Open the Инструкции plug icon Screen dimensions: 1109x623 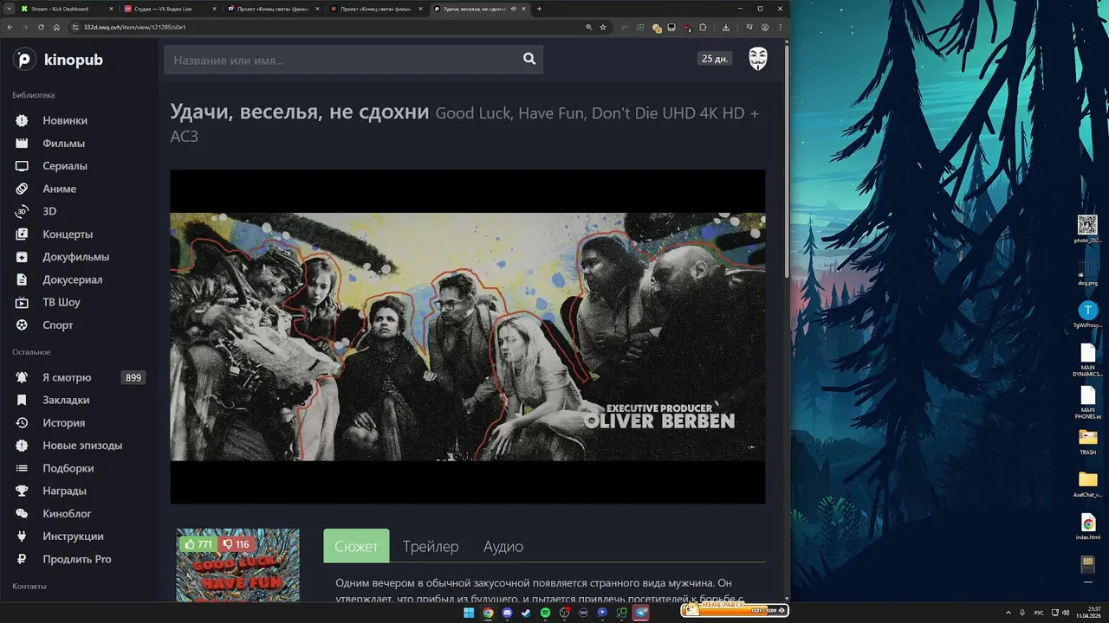22,536
